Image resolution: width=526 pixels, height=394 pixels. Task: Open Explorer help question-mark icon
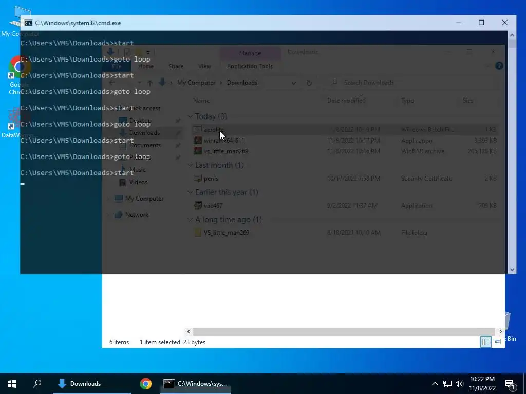(499, 66)
